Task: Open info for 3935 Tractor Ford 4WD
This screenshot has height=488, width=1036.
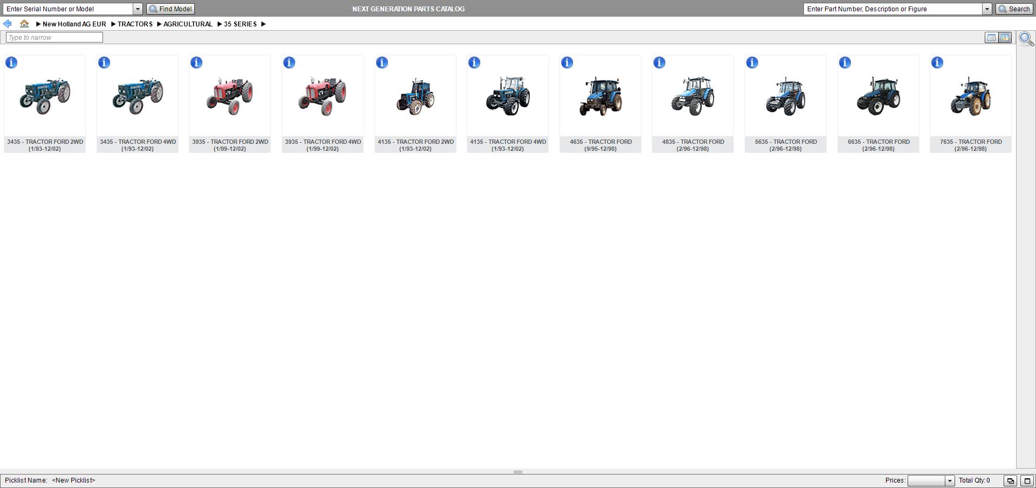Action: [289, 62]
